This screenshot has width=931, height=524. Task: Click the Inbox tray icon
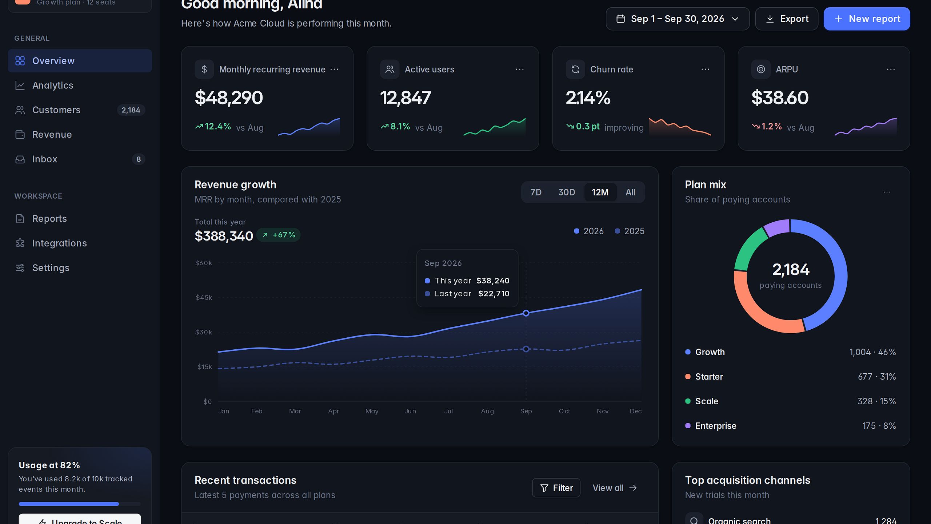pyautogui.click(x=20, y=159)
